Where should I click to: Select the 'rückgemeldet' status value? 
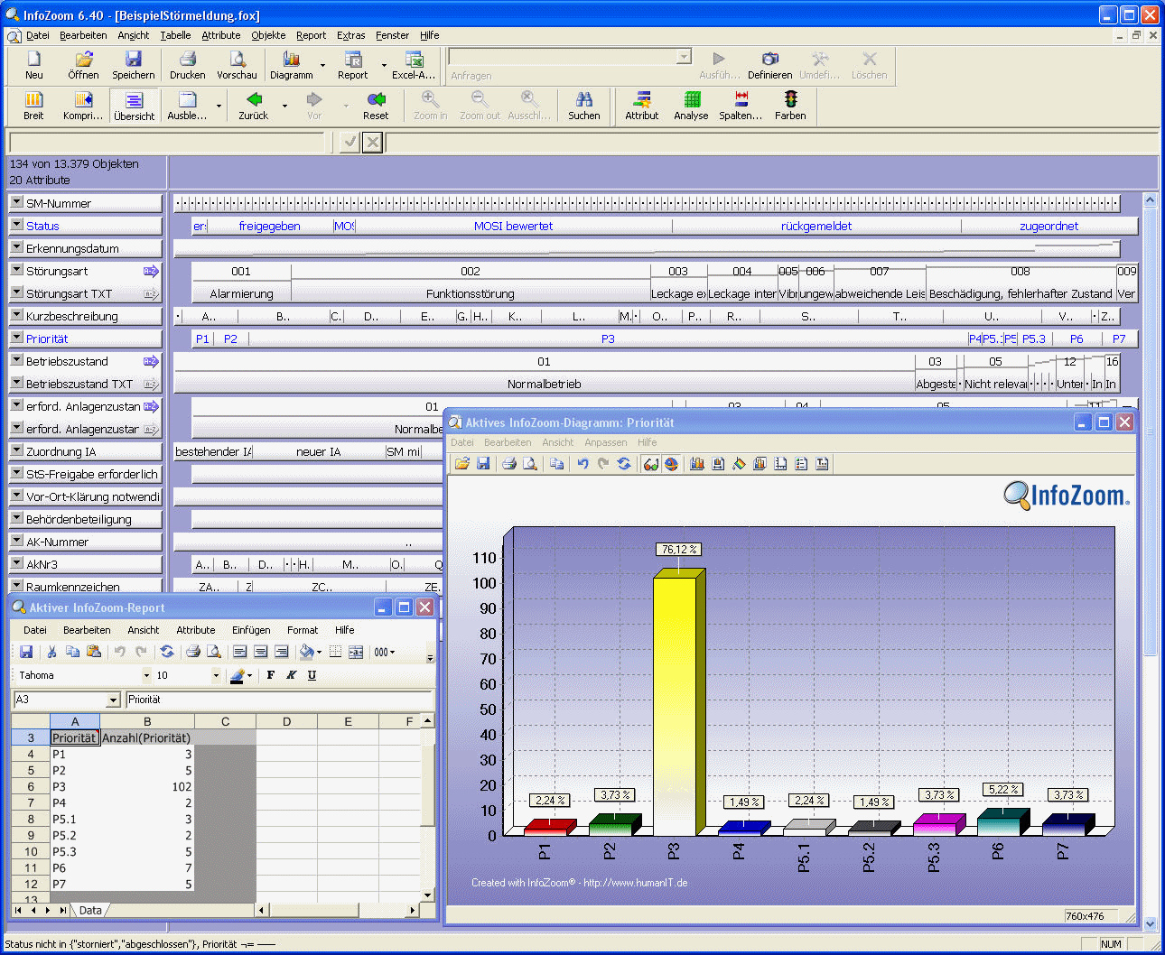[x=815, y=226]
